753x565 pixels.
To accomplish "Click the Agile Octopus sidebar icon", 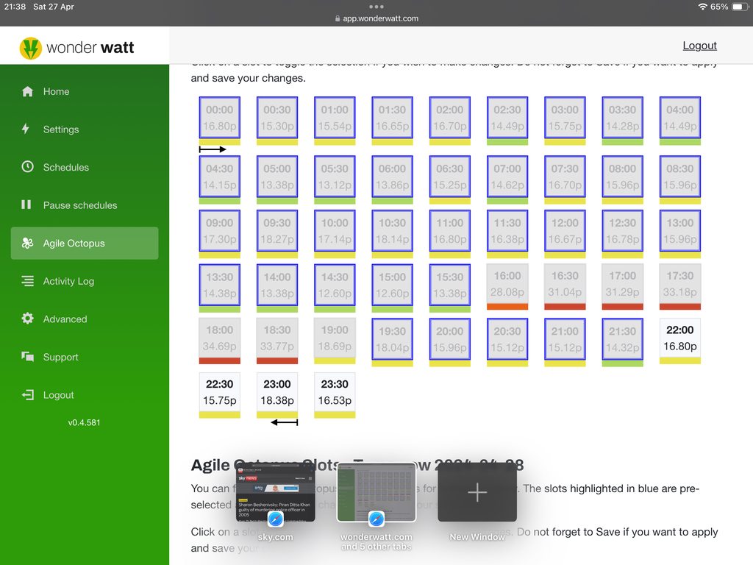I will [28, 244].
